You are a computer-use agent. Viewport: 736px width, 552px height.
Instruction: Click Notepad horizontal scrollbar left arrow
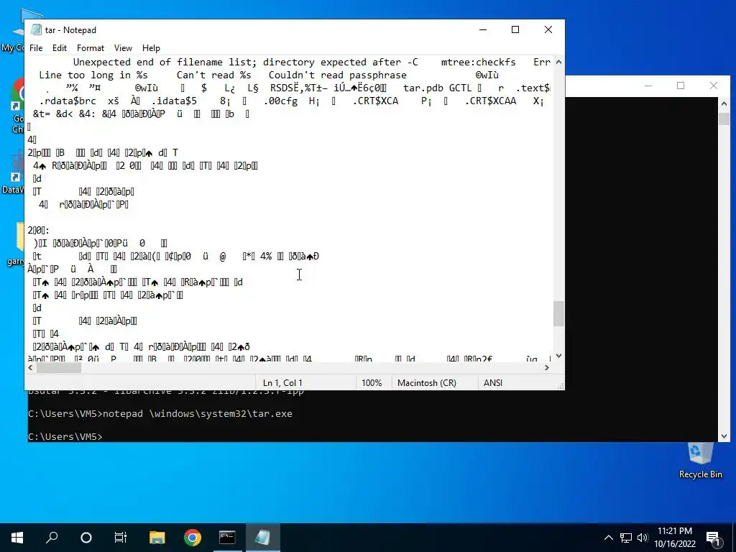click(30, 368)
